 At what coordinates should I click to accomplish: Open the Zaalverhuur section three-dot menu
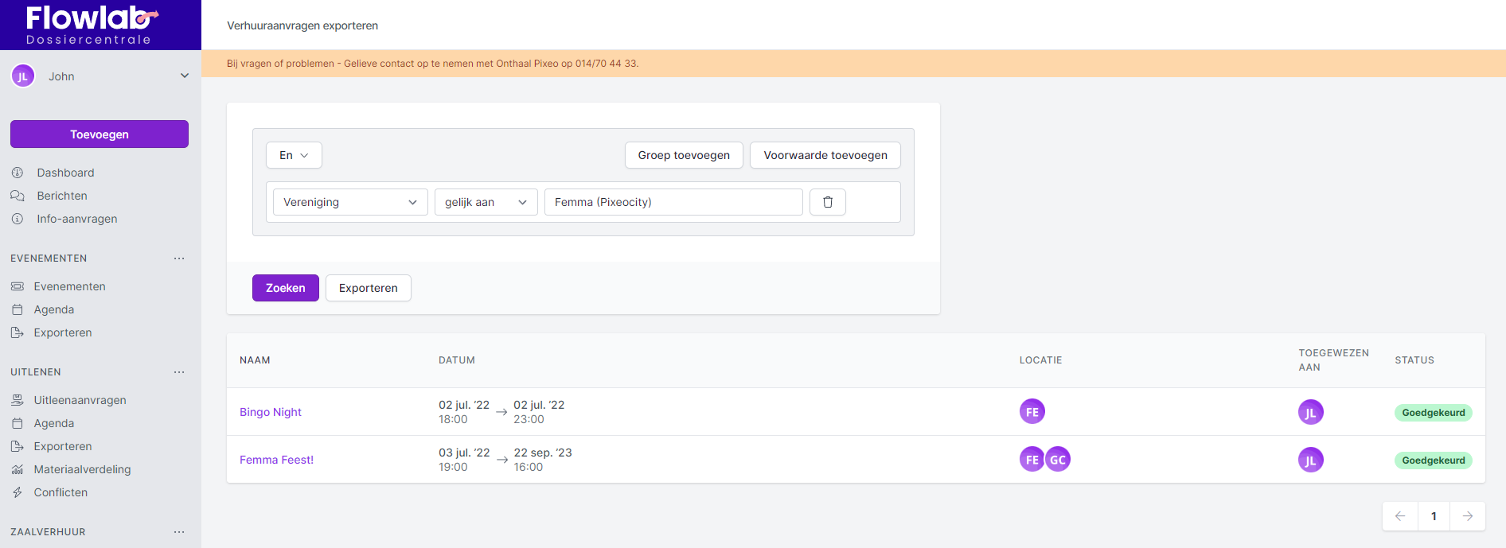(x=179, y=532)
